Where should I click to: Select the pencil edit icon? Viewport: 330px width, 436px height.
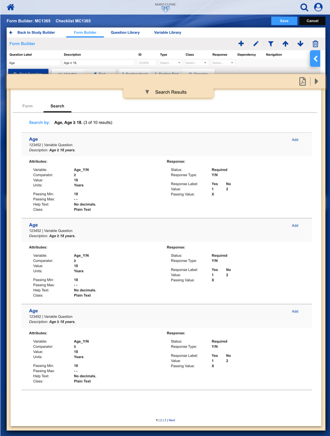pos(256,43)
